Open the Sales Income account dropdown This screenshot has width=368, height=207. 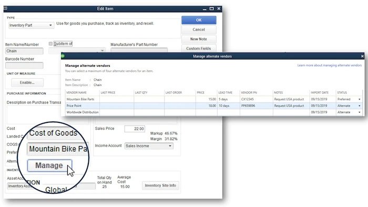point(149,146)
